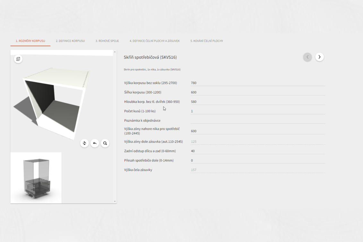This screenshot has width=363, height=242.
Task: Open the Rozměry korpusu tab
Action: pos(30,41)
